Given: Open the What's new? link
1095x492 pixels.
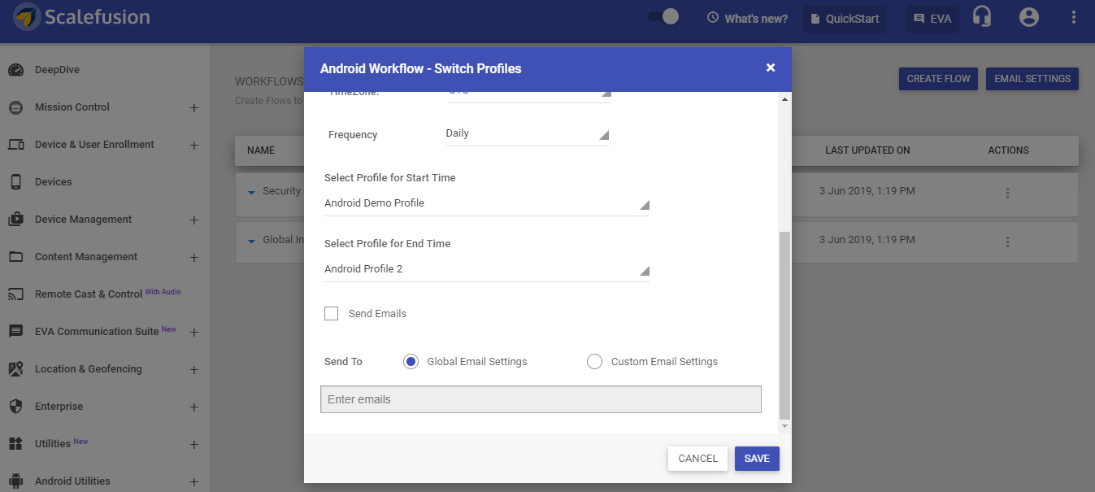Looking at the screenshot, I should coord(756,19).
